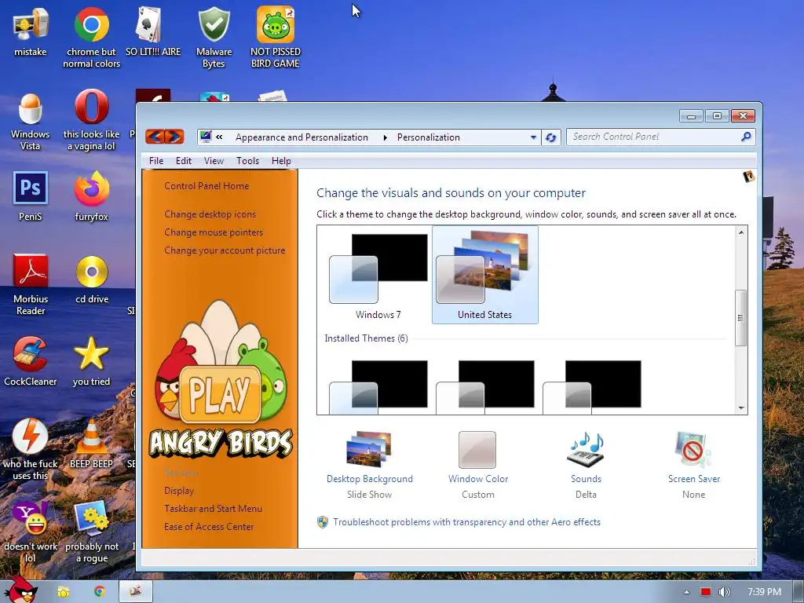804x603 pixels.
Task: Click the Window Color swatch
Action: (x=477, y=450)
